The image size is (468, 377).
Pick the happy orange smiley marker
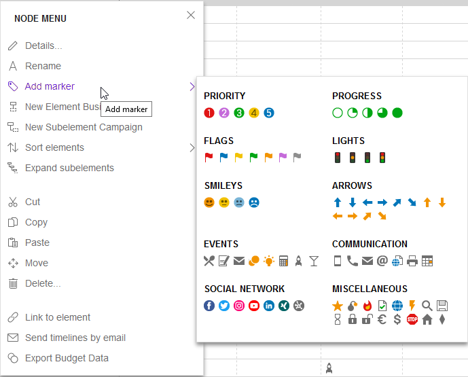pyautogui.click(x=209, y=202)
